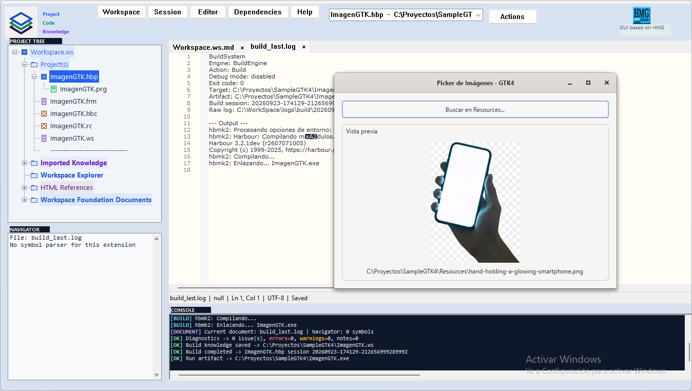
Task: Click the 'Exit code: 0' log line
Action: point(226,83)
